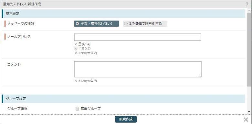Click the 新規作成 button
This screenshot has height=124, width=252.
click(126, 120)
